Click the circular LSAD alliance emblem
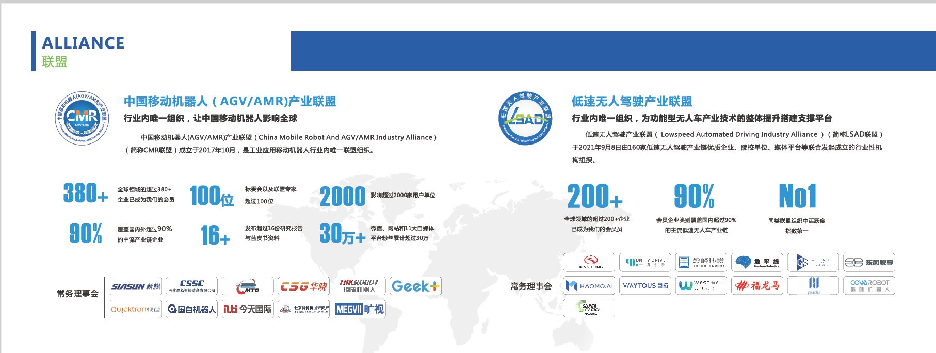This screenshot has width=936, height=353. pyautogui.click(x=525, y=118)
